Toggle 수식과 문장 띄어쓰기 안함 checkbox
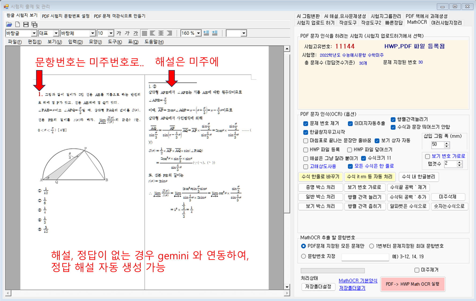 pyautogui.click(x=393, y=127)
